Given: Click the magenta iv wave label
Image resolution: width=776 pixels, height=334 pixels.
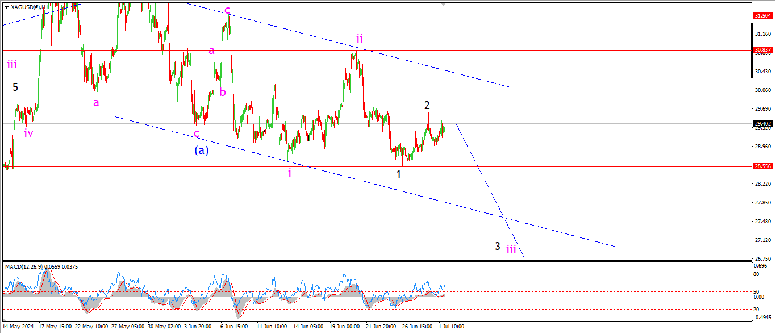Looking at the screenshot, I should pos(28,133).
